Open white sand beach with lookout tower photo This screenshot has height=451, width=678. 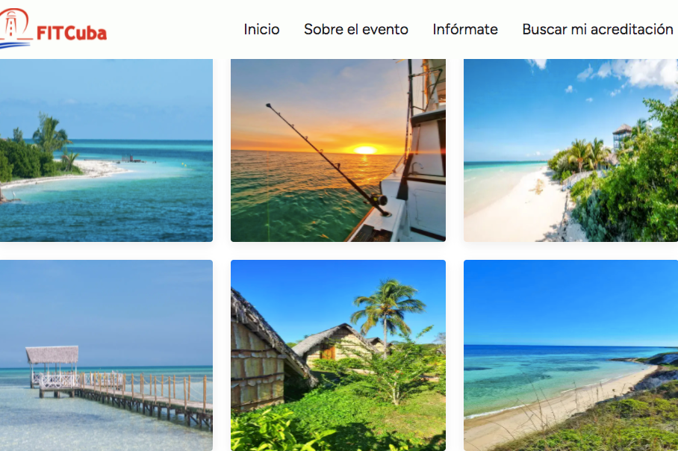tap(570, 150)
